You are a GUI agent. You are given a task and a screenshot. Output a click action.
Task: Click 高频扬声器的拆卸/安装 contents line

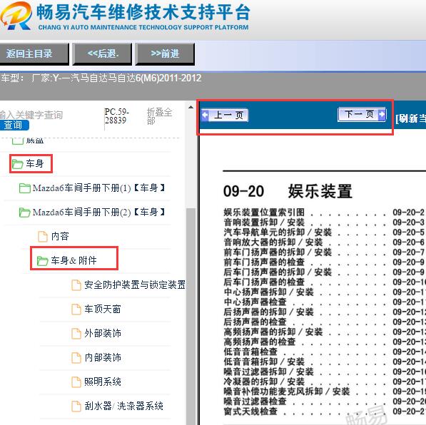(325, 332)
